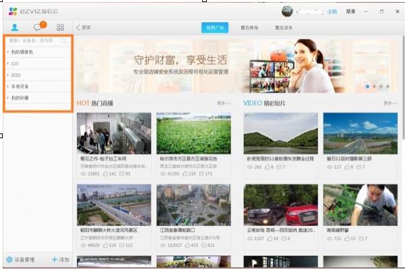Viewport: 405px width, 269px height.
Task: Open the messages chat bubble icon
Action: point(38,27)
